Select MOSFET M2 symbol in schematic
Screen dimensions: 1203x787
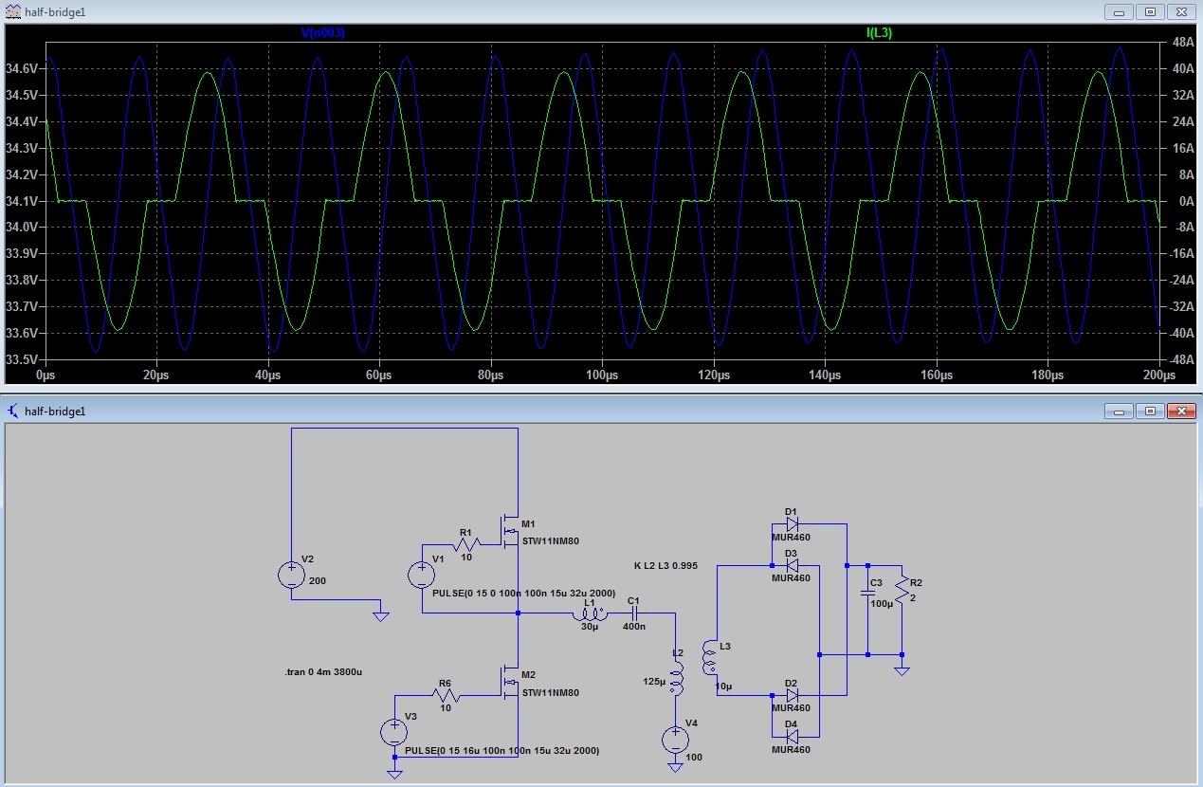(508, 680)
